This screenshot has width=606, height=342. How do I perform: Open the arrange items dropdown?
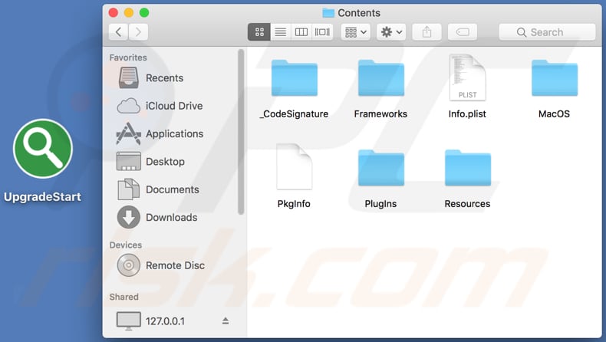(356, 32)
